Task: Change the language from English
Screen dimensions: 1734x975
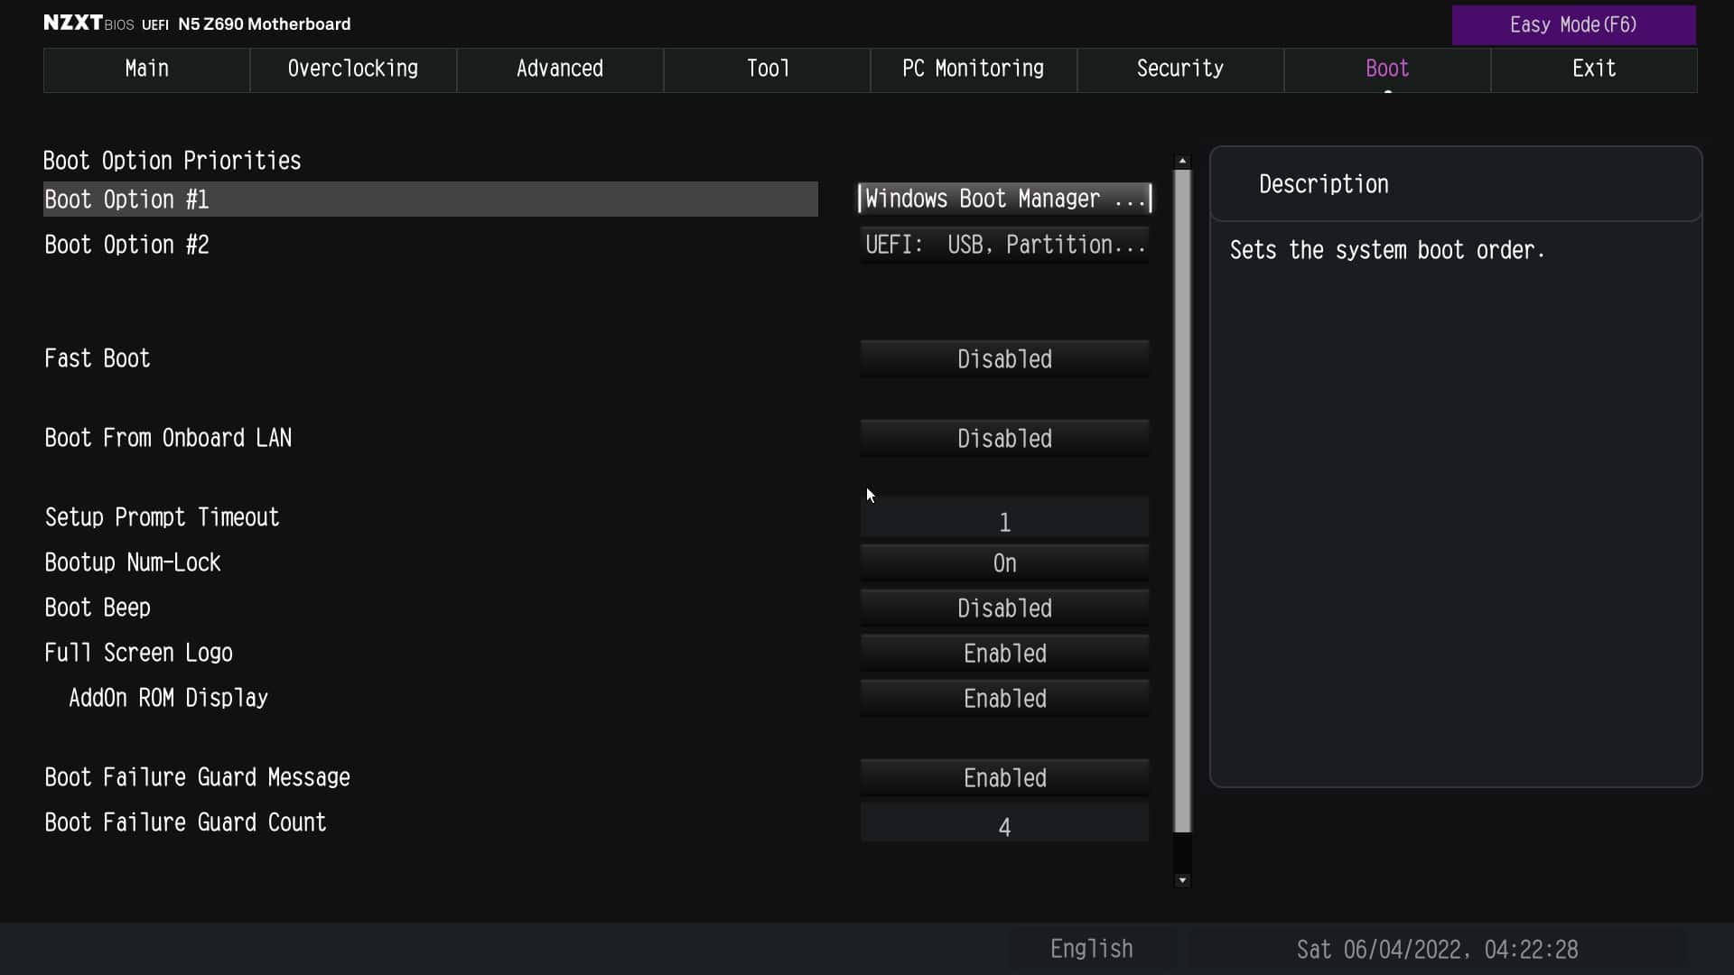Action: [1091, 949]
